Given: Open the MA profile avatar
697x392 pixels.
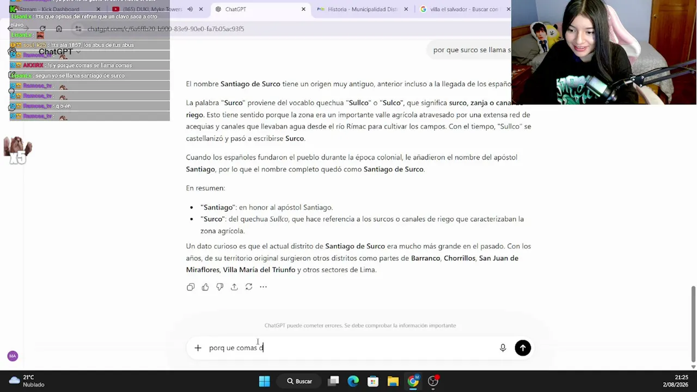Looking at the screenshot, I should click(13, 356).
